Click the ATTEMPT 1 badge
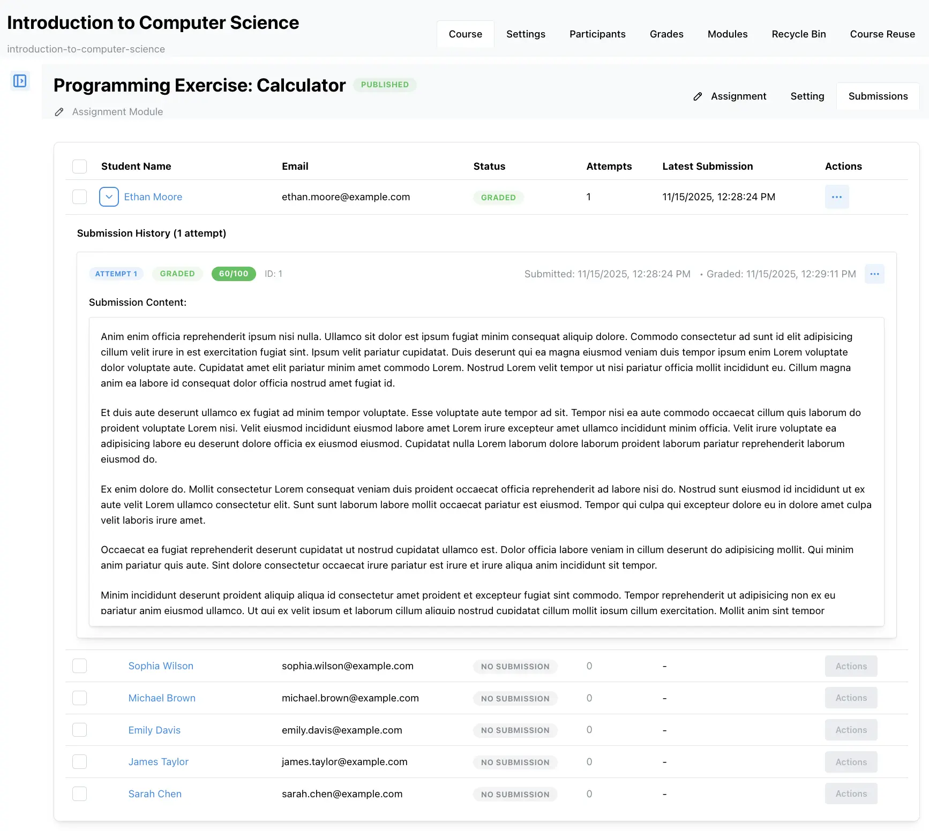929x831 pixels. point(116,274)
